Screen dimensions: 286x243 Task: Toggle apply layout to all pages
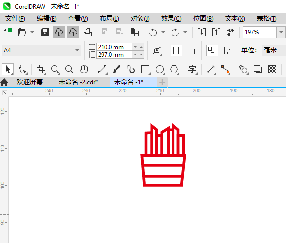212,50
